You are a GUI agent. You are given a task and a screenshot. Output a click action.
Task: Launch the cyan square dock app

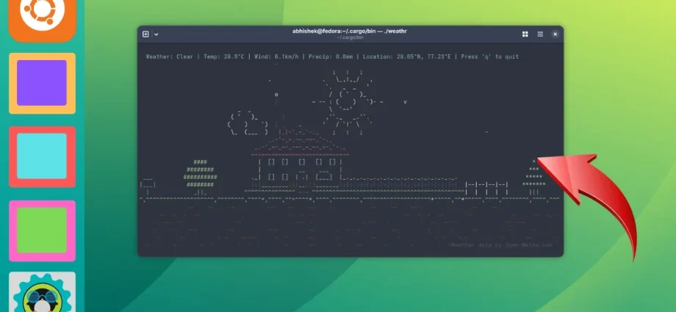tap(43, 156)
